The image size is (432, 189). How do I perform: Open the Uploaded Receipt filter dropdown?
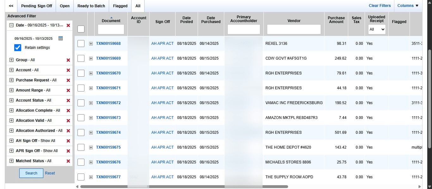[x=377, y=29]
